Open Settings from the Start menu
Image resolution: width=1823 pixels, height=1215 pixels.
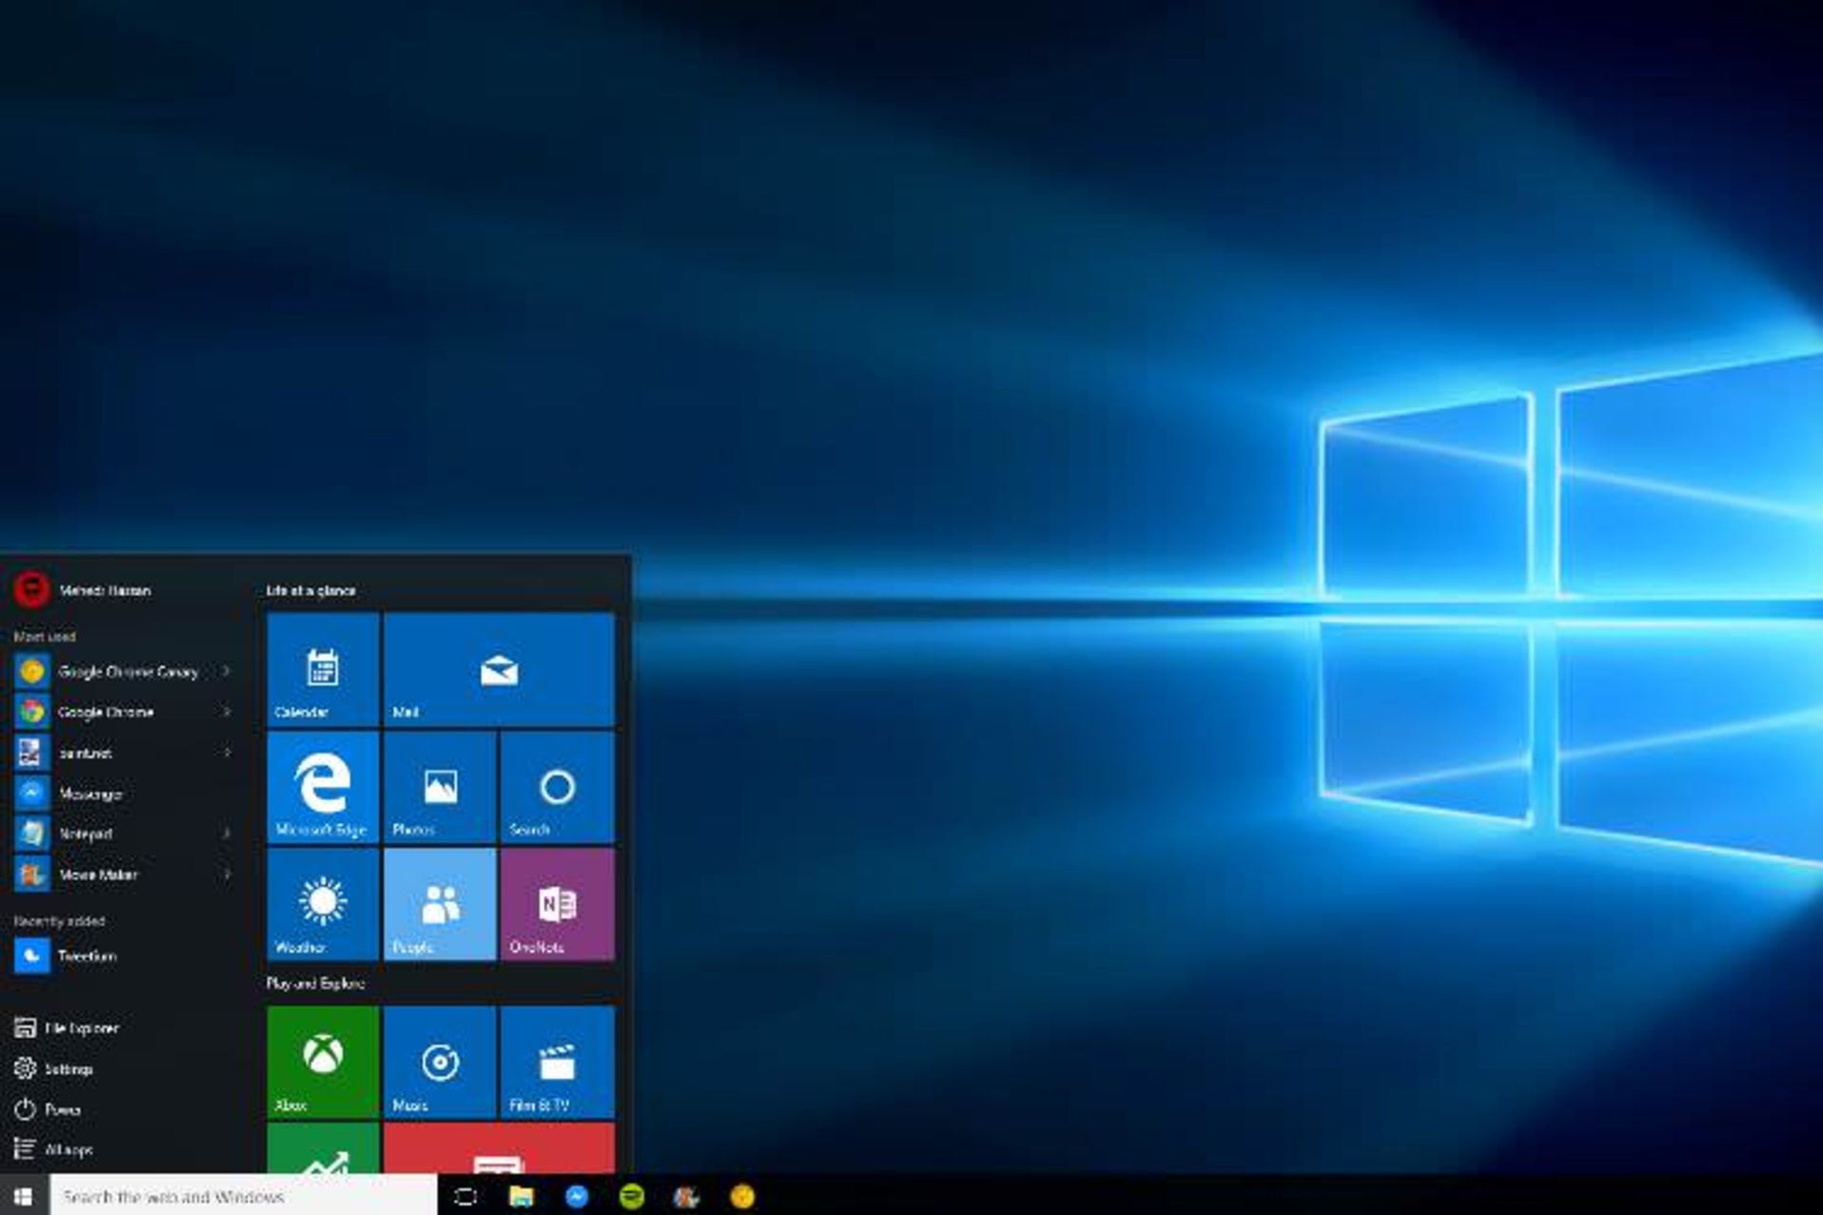pos(66,1069)
